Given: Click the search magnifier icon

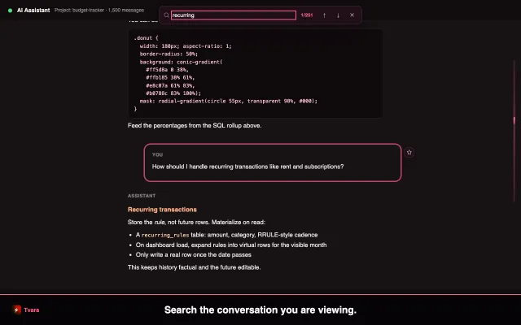Looking at the screenshot, I should (166, 15).
